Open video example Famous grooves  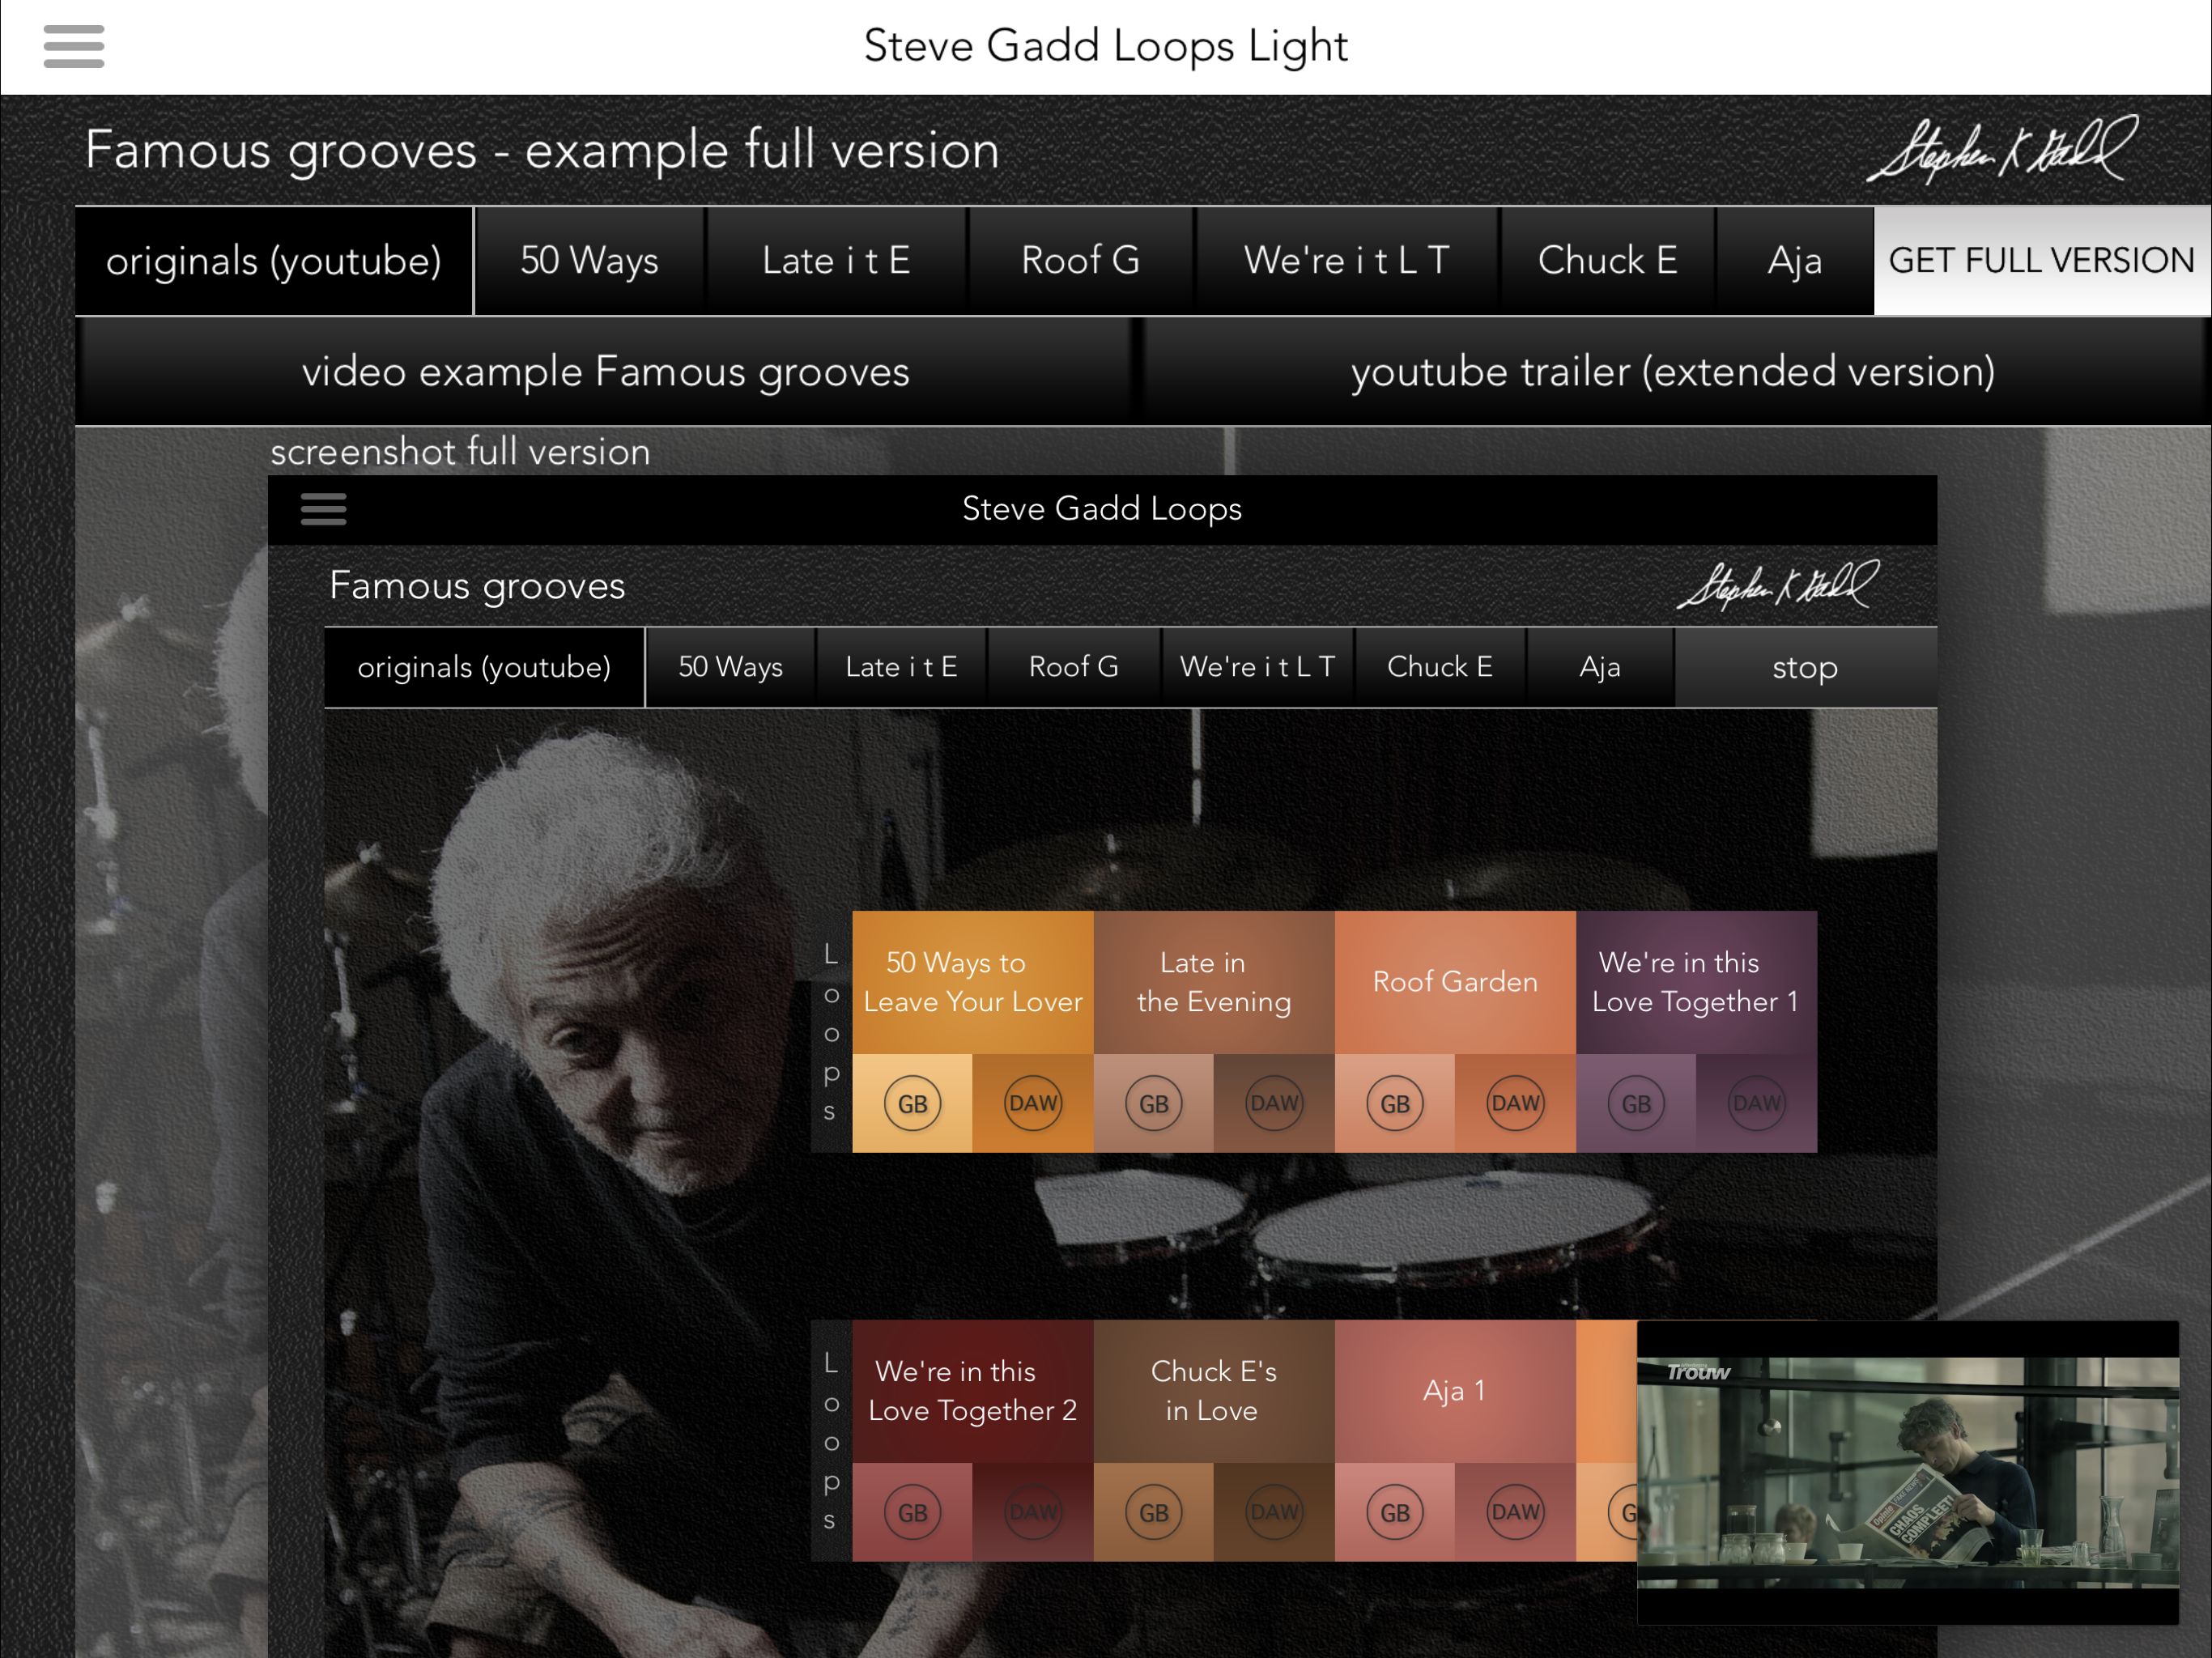tap(606, 372)
